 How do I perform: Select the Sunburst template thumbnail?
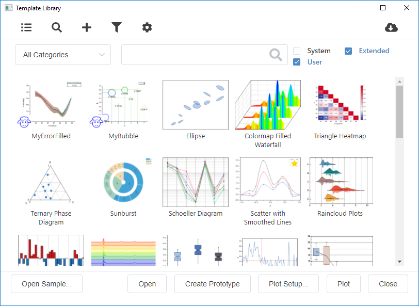123,182
